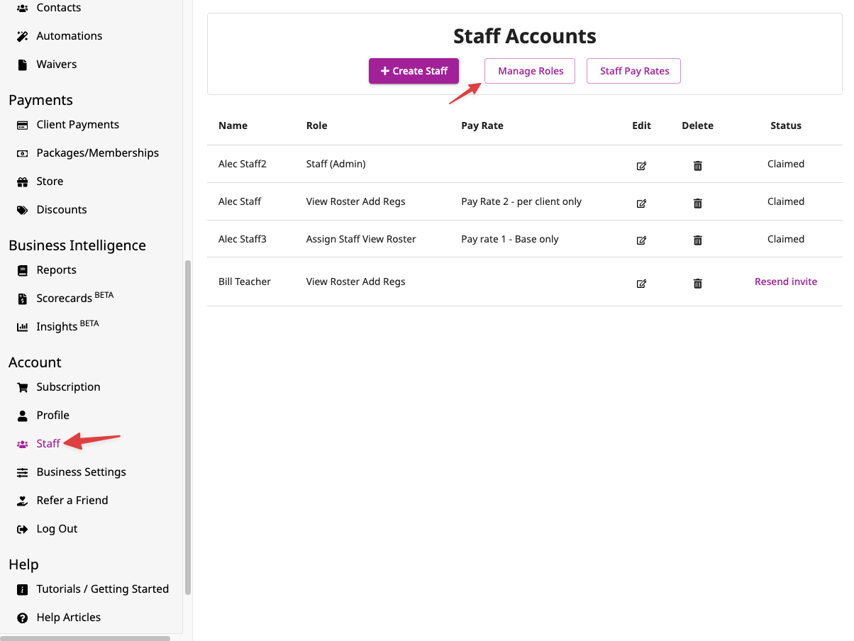
Task: Delete Alec Staff row trash icon
Action: (x=698, y=203)
